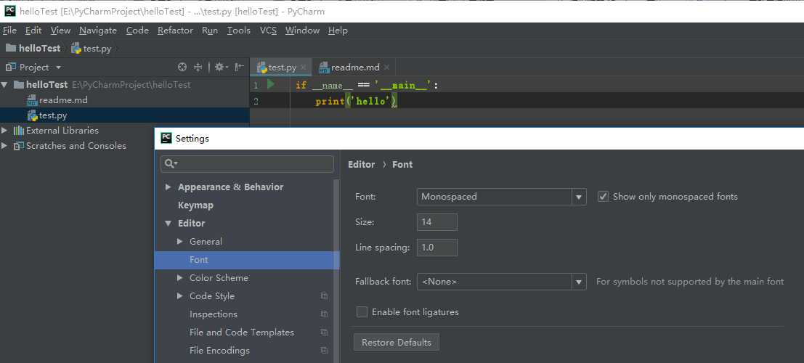
Task: Click the PyCharm logo in the Settings title bar
Action: coord(166,138)
